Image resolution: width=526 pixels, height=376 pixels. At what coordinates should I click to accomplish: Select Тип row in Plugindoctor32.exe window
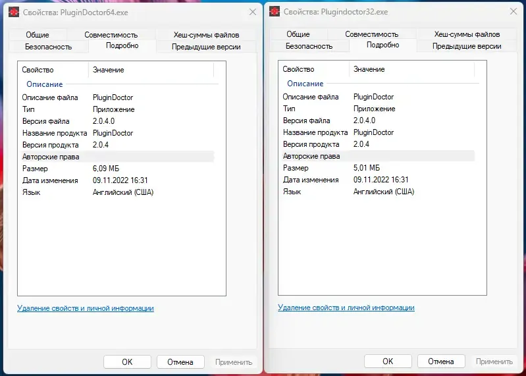pos(377,109)
